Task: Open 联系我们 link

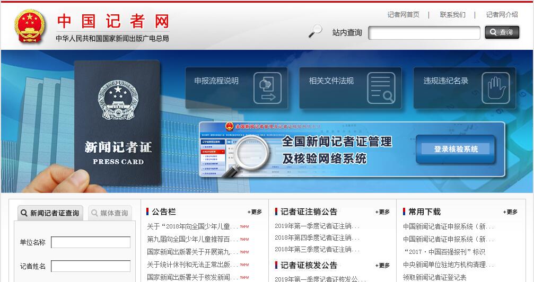Action: pyautogui.click(x=452, y=15)
